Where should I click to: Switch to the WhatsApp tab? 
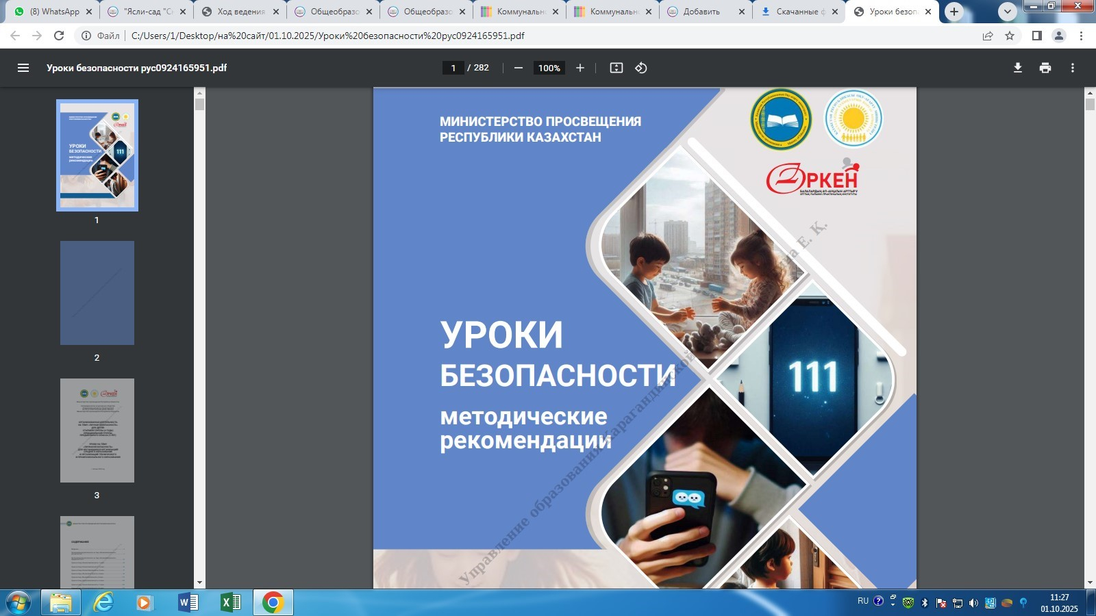[x=55, y=12]
